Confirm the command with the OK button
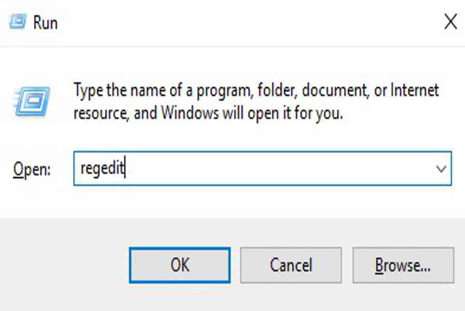This screenshot has width=465, height=311. 180,265
